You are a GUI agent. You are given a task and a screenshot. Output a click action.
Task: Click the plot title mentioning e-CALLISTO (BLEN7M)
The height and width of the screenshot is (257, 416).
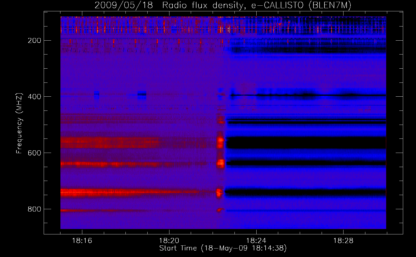(223, 5)
